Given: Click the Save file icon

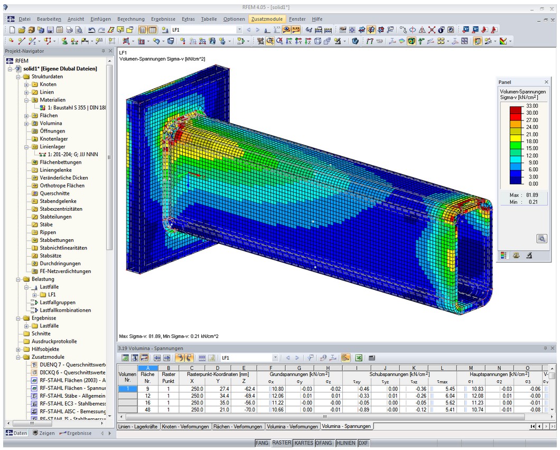Looking at the screenshot, I should [x=50, y=30].
